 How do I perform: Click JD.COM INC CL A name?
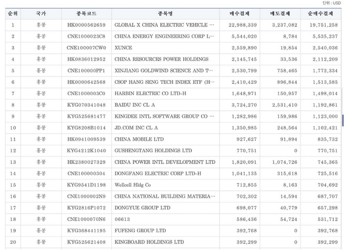136,128
